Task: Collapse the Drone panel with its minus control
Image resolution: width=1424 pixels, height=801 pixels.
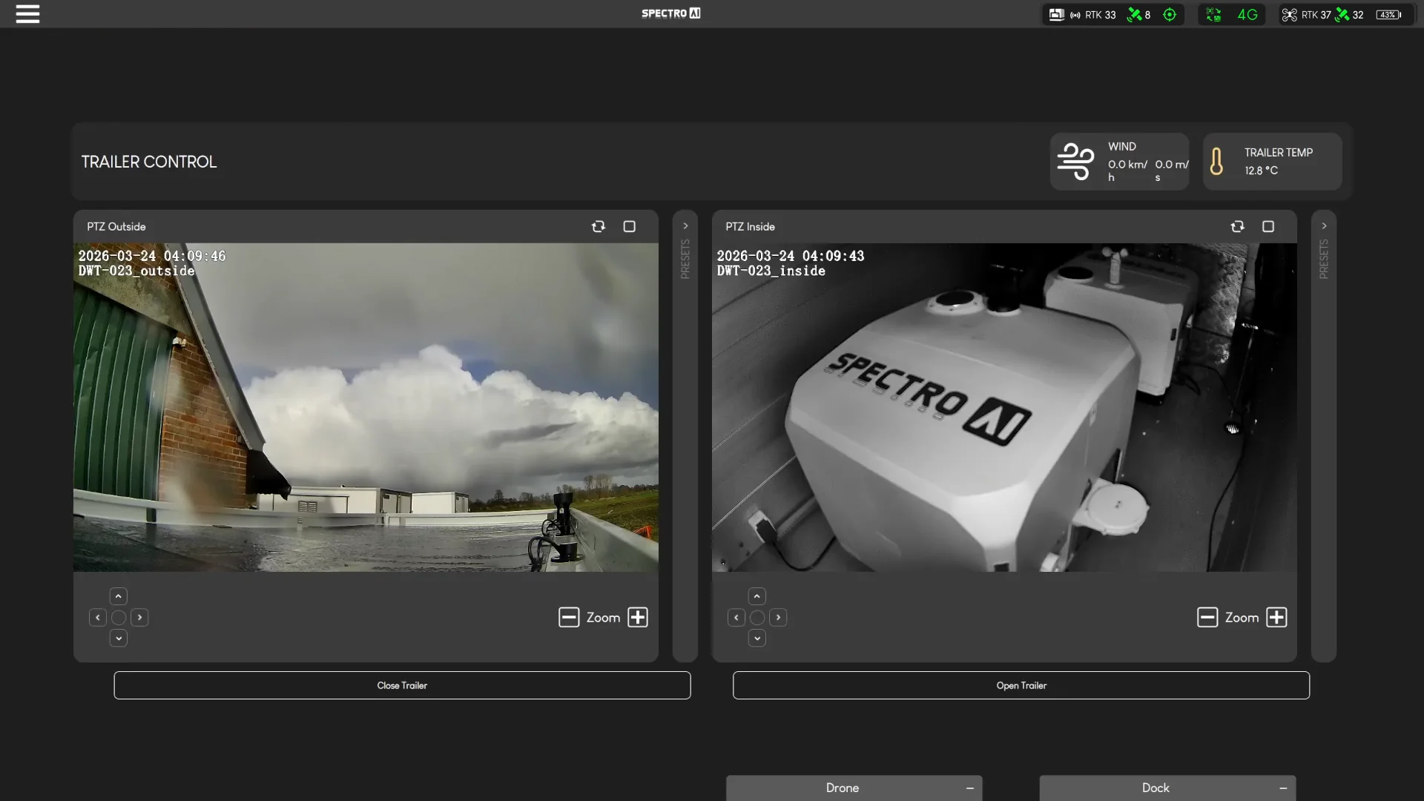Action: coord(970,788)
